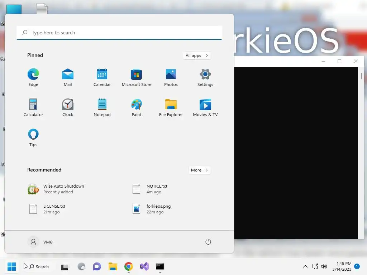Open Task View from the taskbar
Viewport: 367px width, 275px height.
point(65,266)
